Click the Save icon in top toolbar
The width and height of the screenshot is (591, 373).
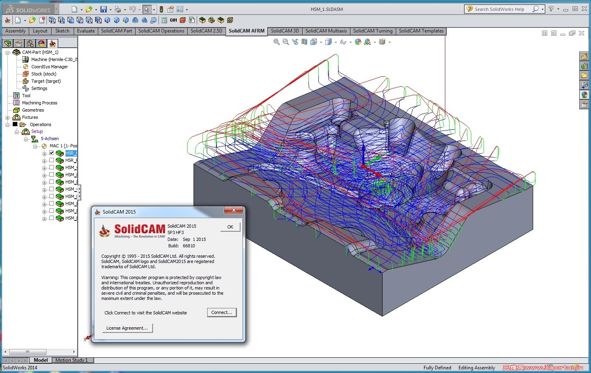click(103, 9)
